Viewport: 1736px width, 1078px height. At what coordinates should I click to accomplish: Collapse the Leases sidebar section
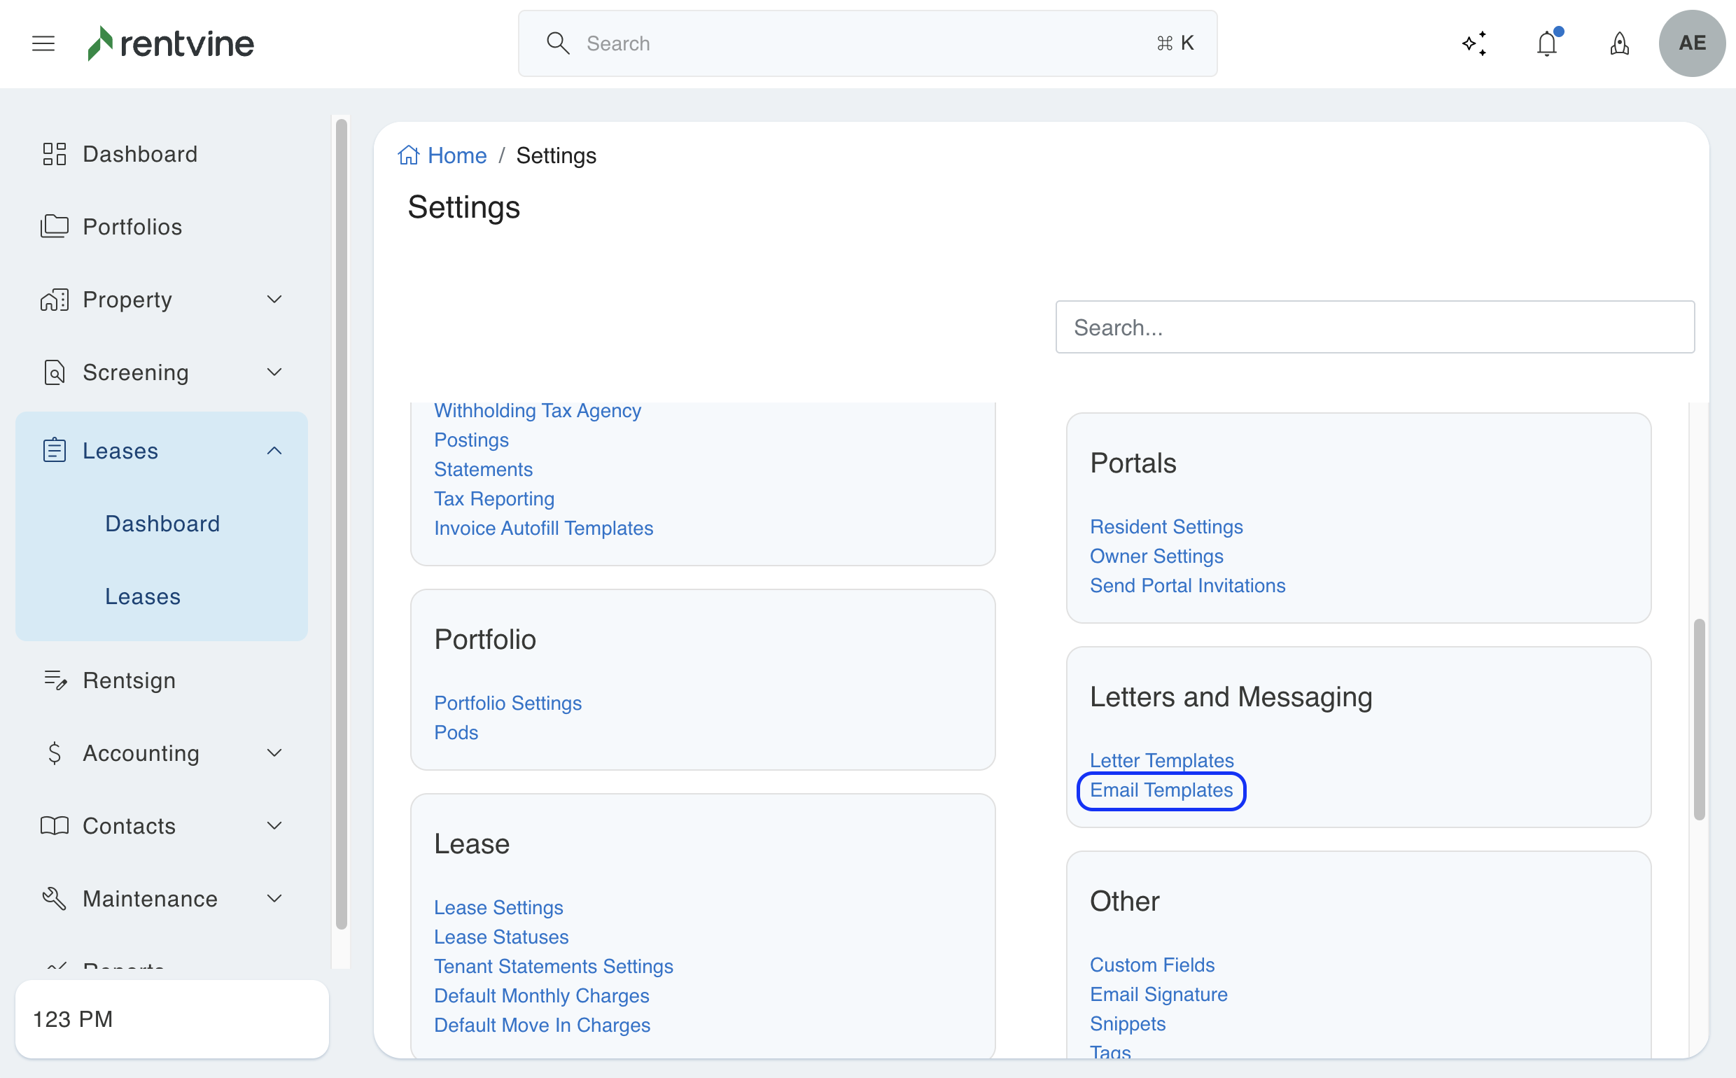click(274, 451)
